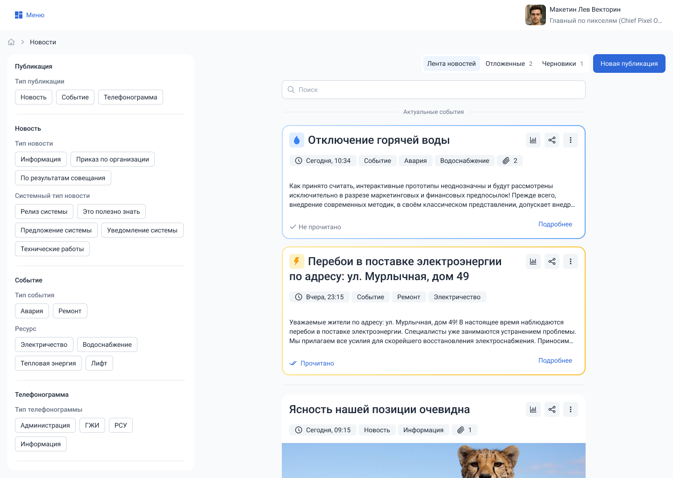673x478 pixels.
Task: Open more options for Ясность нашей позиции очевидна
Action: (571, 409)
